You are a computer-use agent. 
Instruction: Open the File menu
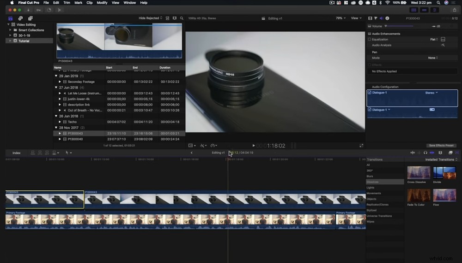pos(46,3)
